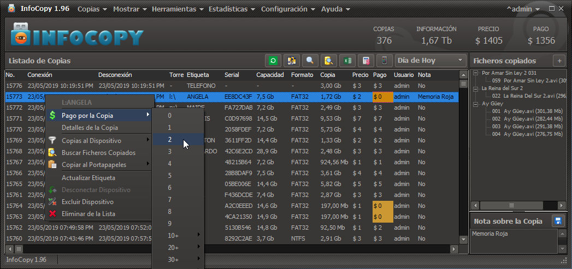Select 022 La Reina Del Sur 2.avi
The image size is (572, 269).
tap(530, 96)
